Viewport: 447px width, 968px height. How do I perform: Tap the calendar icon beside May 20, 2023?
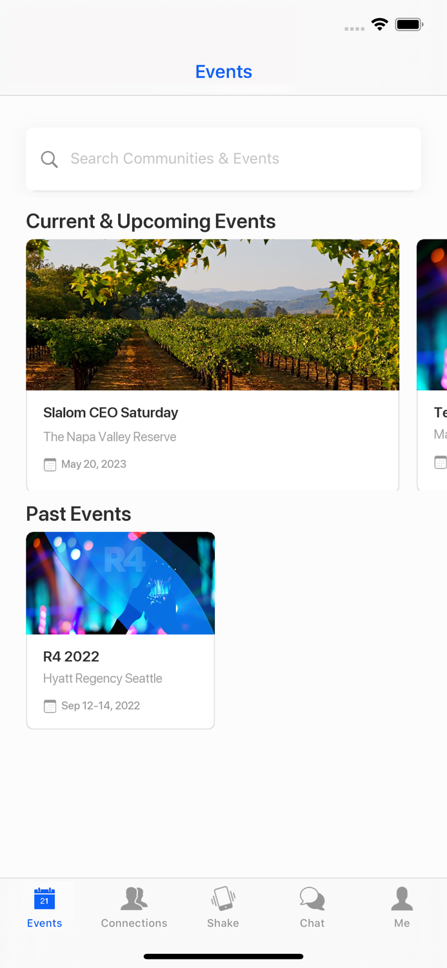[50, 464]
